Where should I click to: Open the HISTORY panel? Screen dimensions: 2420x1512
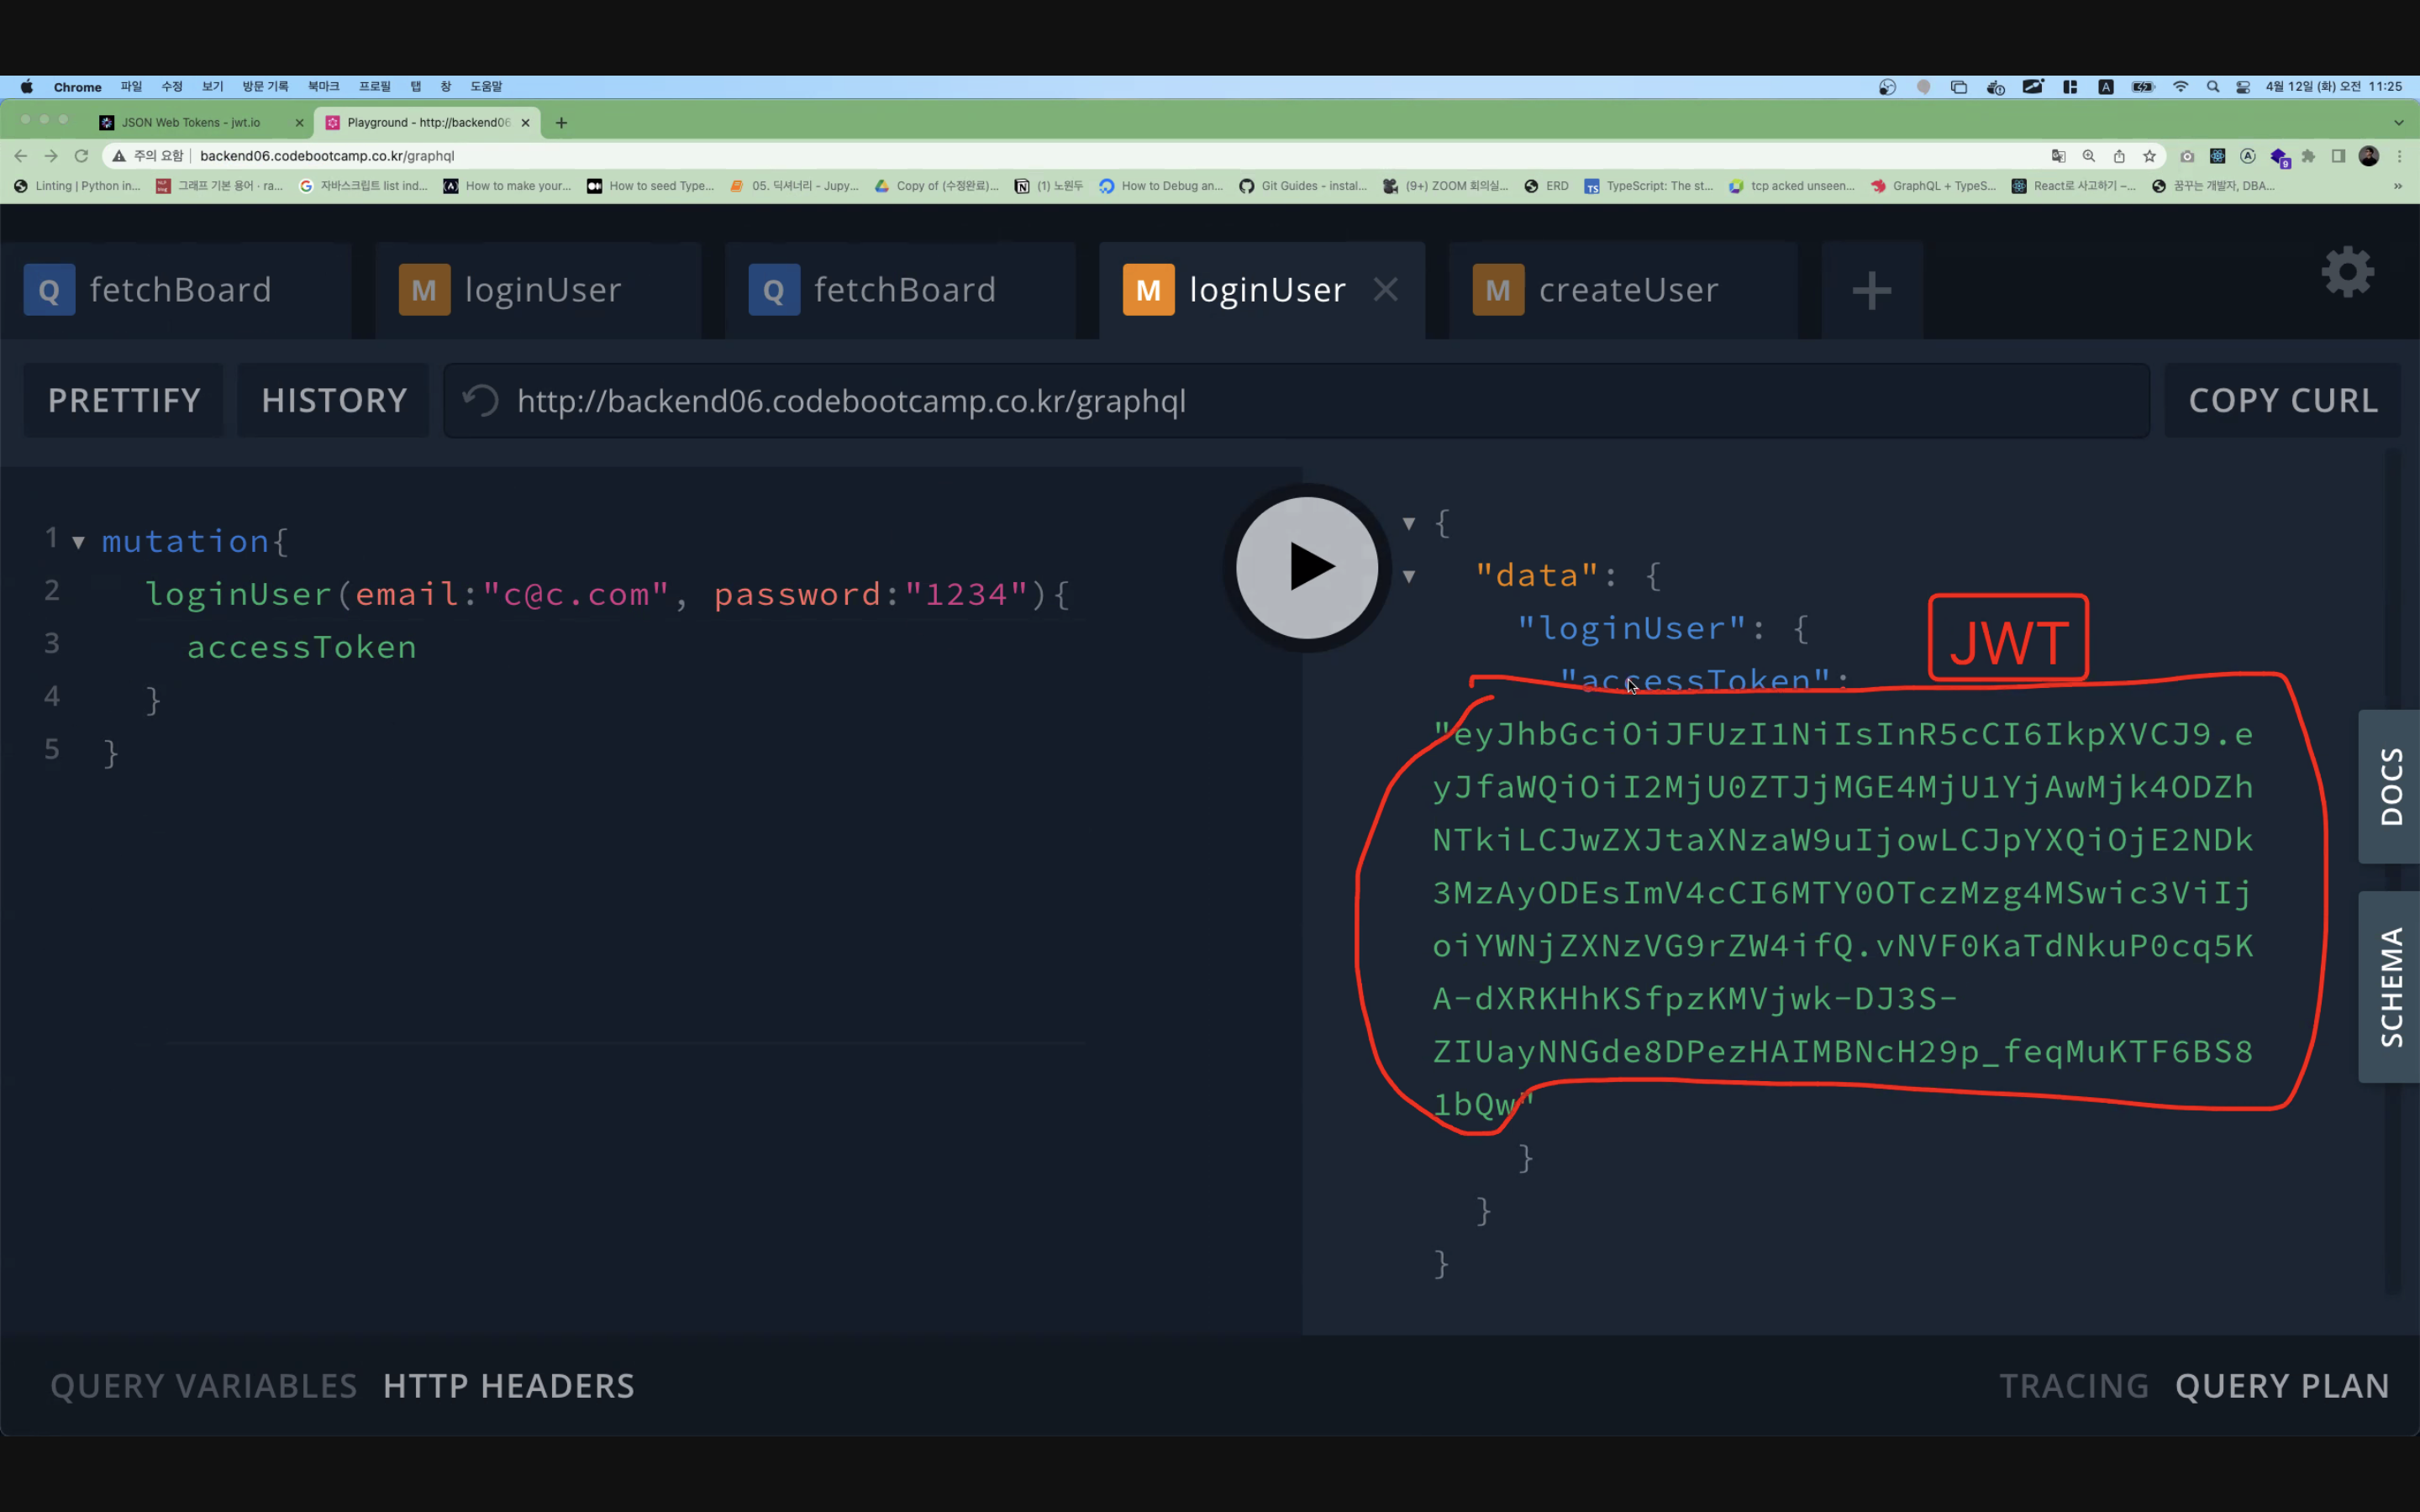[334, 401]
